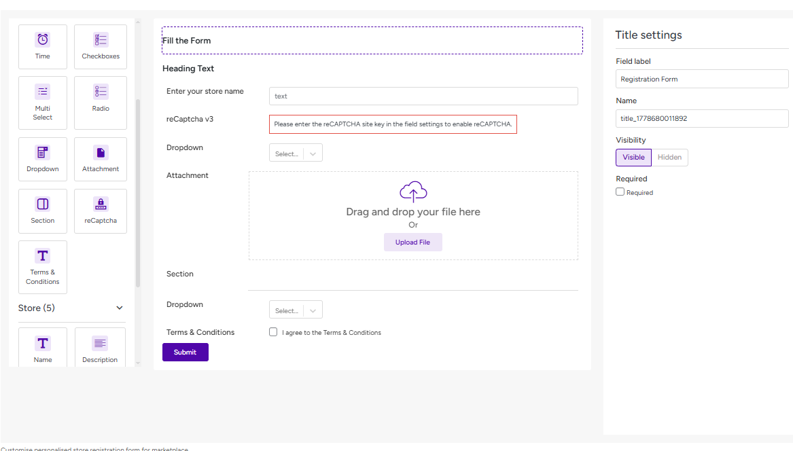
Task: Collapse the Store (5) group
Action: pyautogui.click(x=120, y=308)
